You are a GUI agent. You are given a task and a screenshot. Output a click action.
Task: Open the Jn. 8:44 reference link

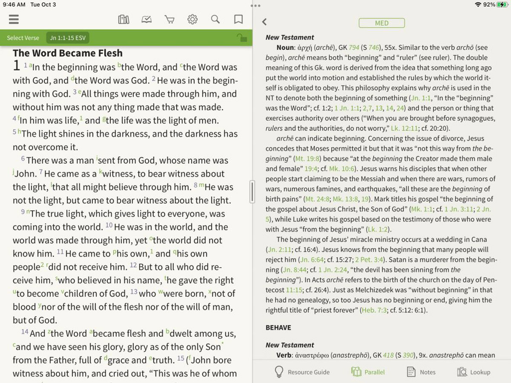(295, 270)
